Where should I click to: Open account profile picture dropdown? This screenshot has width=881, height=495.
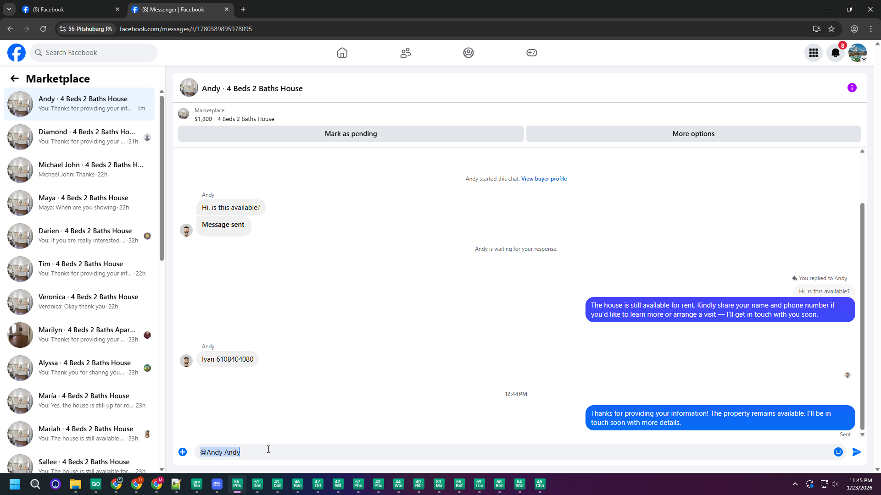click(x=857, y=53)
